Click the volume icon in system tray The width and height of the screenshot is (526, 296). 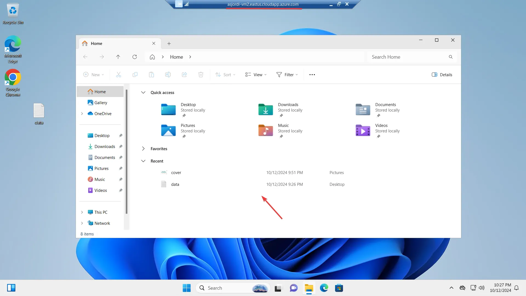(x=482, y=288)
